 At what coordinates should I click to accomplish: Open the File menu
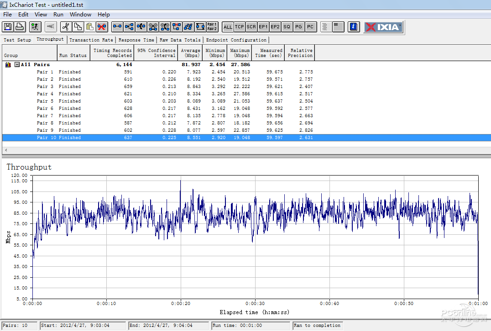click(x=7, y=15)
